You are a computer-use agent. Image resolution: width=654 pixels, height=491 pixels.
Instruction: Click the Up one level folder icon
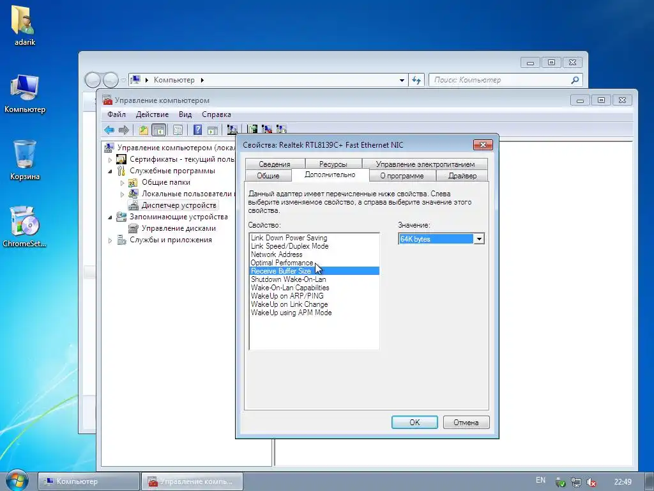[x=144, y=130]
